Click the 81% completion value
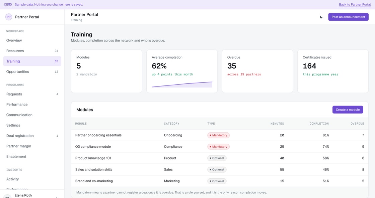 tap(326, 135)
